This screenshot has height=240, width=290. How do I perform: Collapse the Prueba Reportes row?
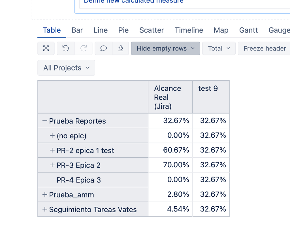pyautogui.click(x=44, y=121)
